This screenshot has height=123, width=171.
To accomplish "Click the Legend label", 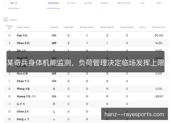I will (13, 20).
